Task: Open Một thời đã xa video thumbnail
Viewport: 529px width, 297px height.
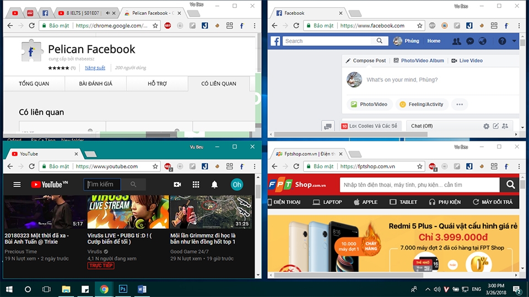Action: click(45, 212)
